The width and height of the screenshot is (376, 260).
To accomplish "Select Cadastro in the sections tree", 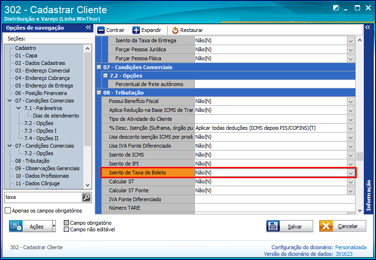I will click(x=25, y=48).
